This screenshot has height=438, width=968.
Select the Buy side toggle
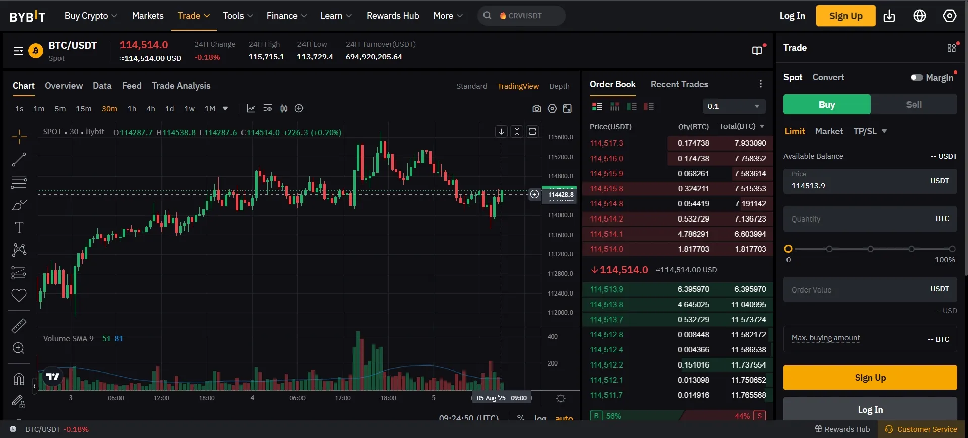tap(827, 104)
